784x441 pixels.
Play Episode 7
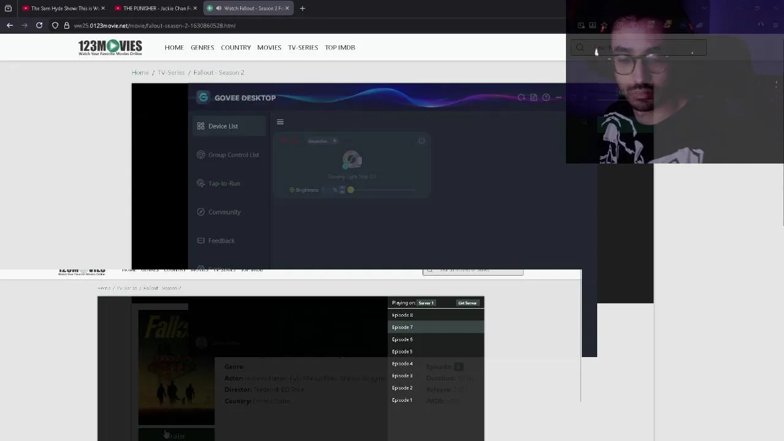(435, 327)
